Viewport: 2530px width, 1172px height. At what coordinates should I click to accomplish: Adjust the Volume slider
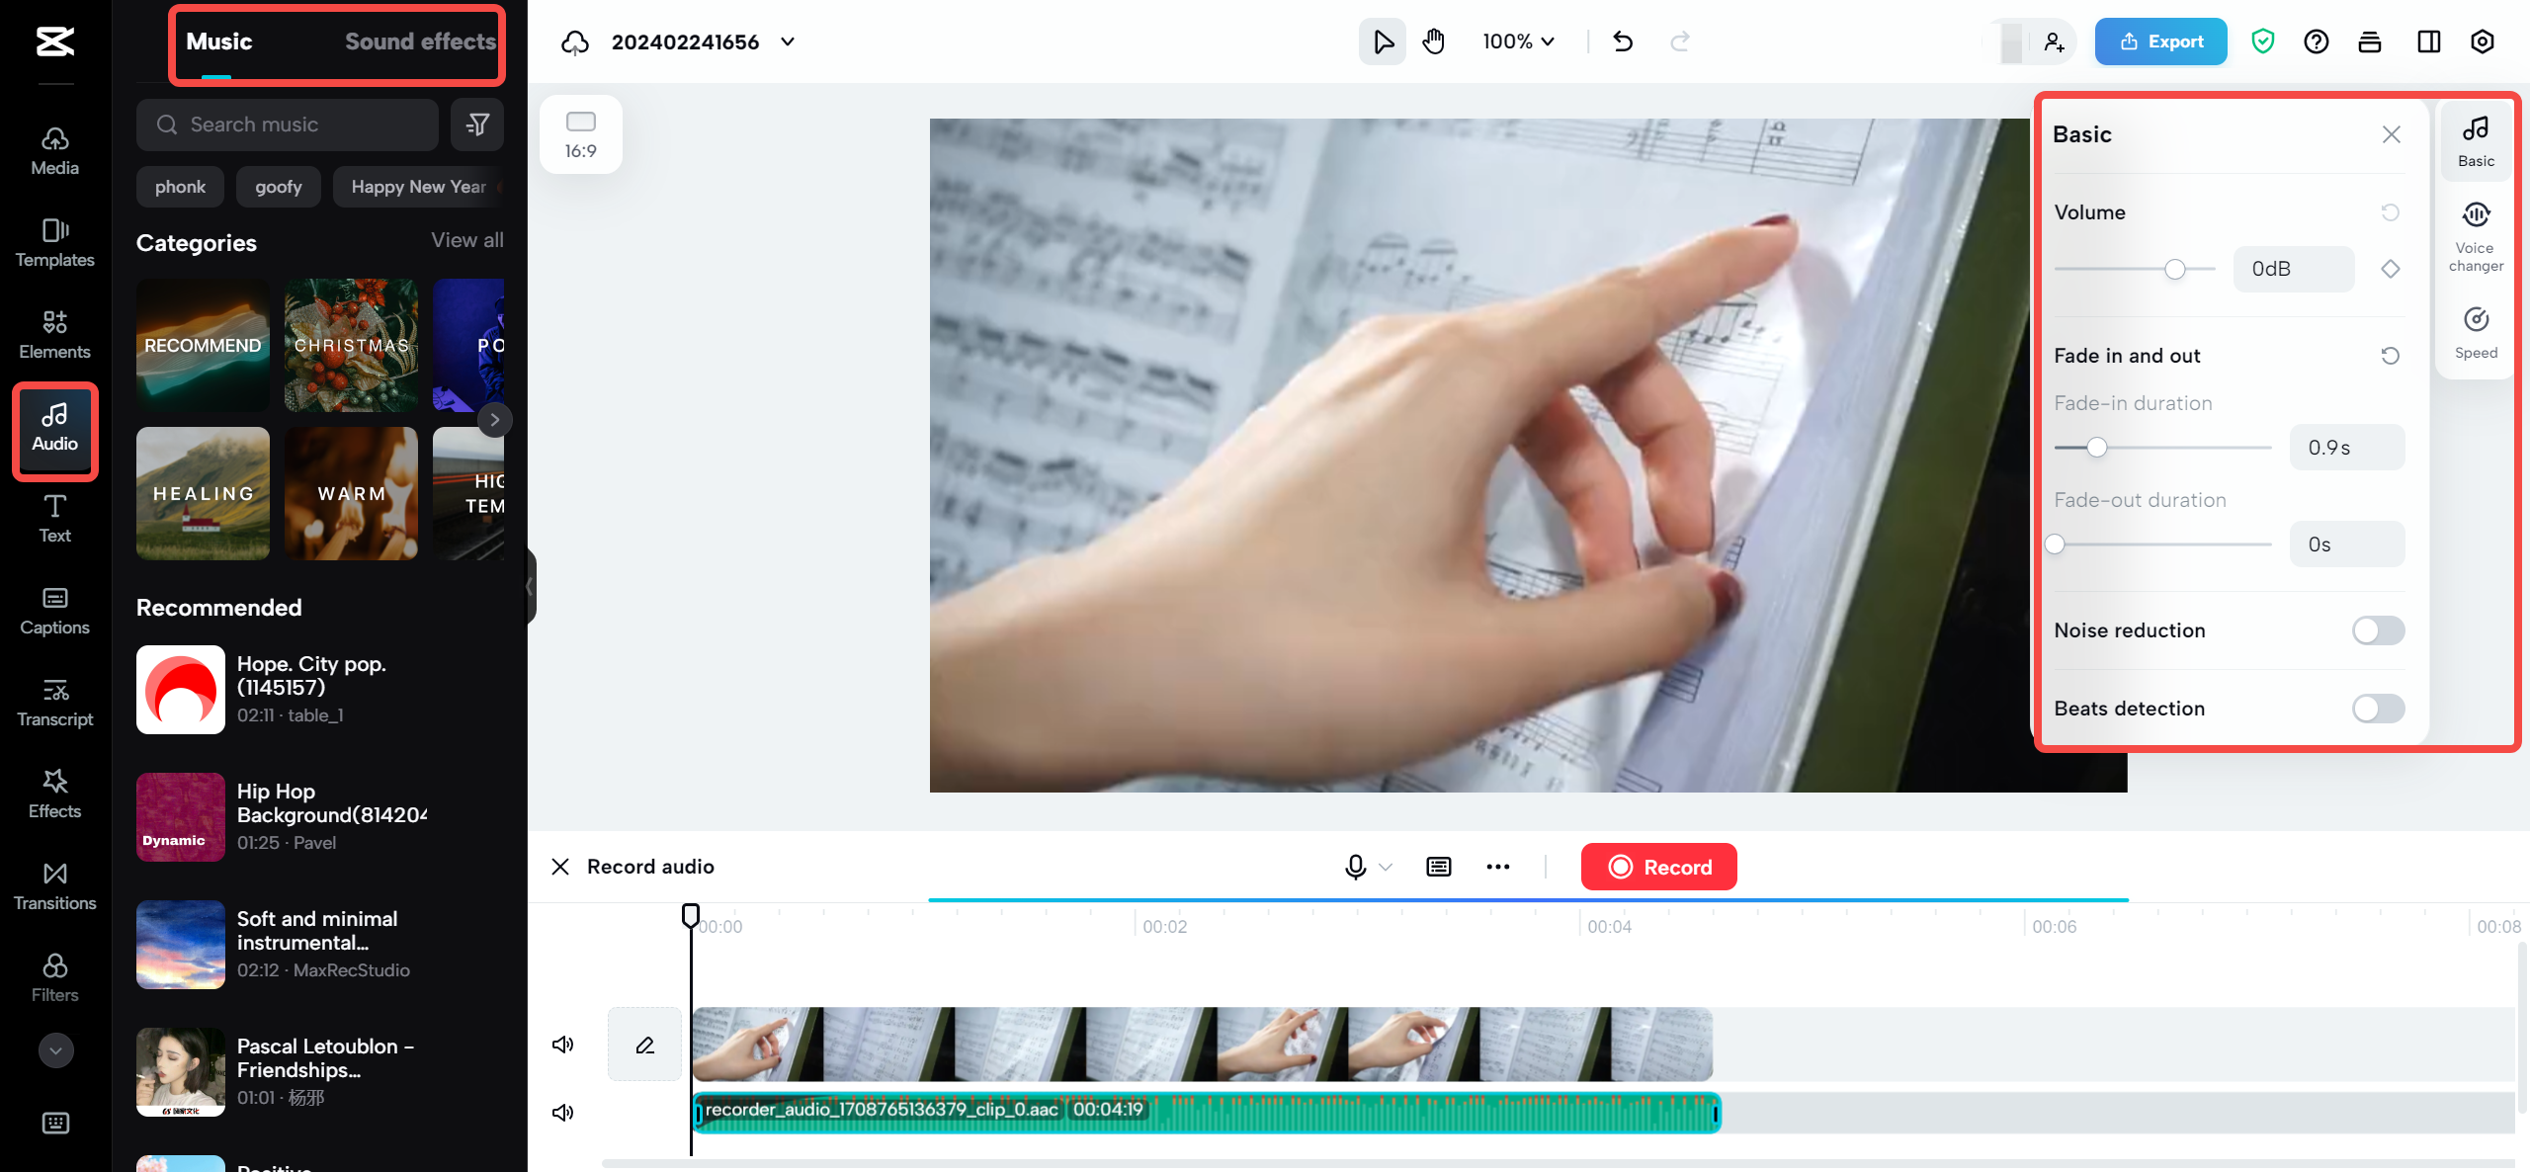[x=2174, y=268]
